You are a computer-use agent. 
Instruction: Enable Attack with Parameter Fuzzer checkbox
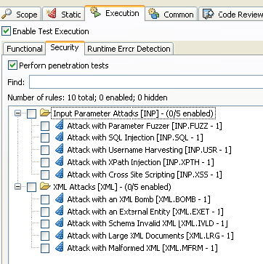coord(45,126)
